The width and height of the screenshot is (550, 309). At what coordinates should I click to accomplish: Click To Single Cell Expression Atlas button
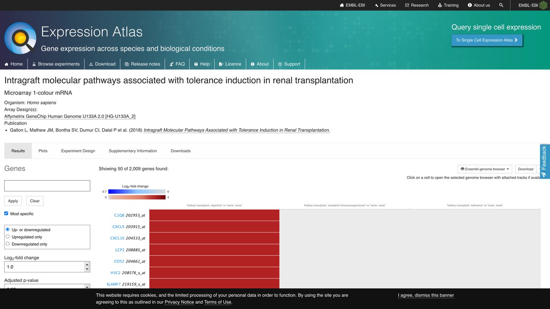(x=487, y=40)
